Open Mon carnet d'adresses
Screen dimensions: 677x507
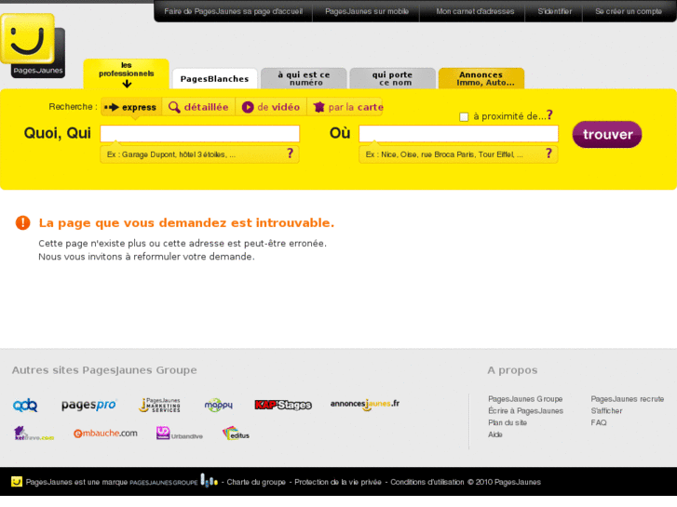[475, 11]
